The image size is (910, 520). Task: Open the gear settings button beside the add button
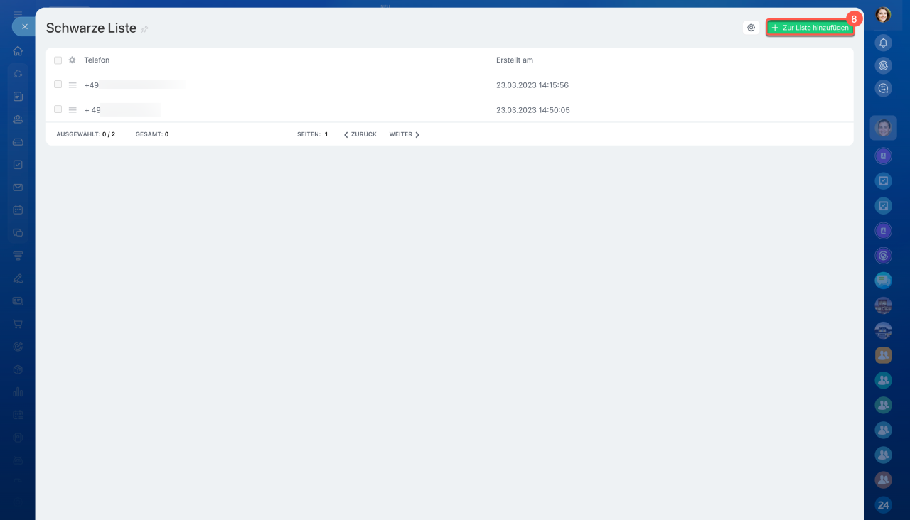pyautogui.click(x=751, y=28)
